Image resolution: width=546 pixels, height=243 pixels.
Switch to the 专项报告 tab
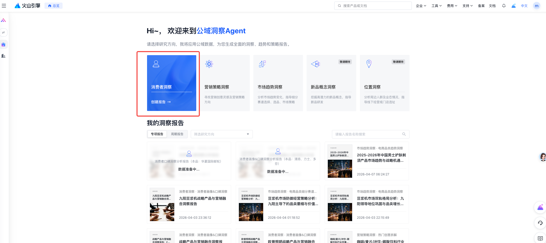pyautogui.click(x=157, y=134)
